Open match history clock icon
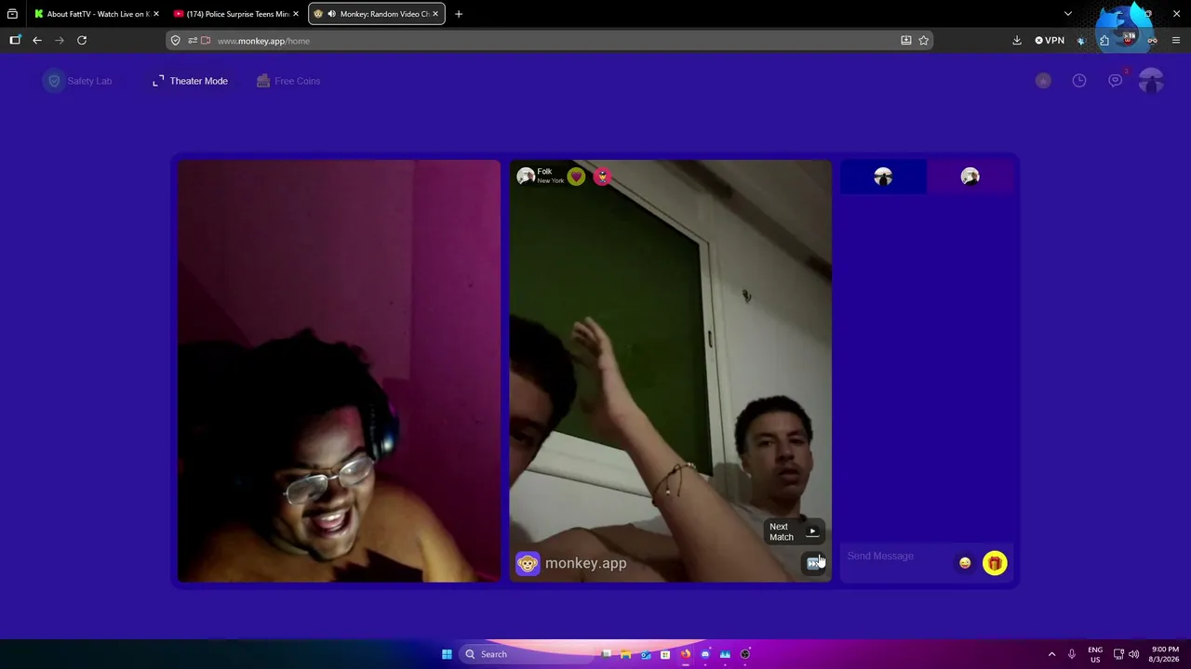Image resolution: width=1191 pixels, height=669 pixels. click(x=1079, y=81)
